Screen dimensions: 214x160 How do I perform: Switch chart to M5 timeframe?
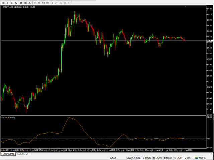point(39,3)
